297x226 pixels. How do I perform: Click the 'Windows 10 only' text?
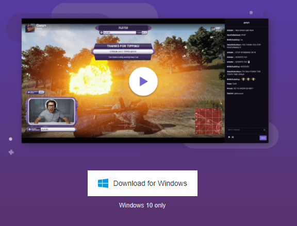pyautogui.click(x=142, y=205)
